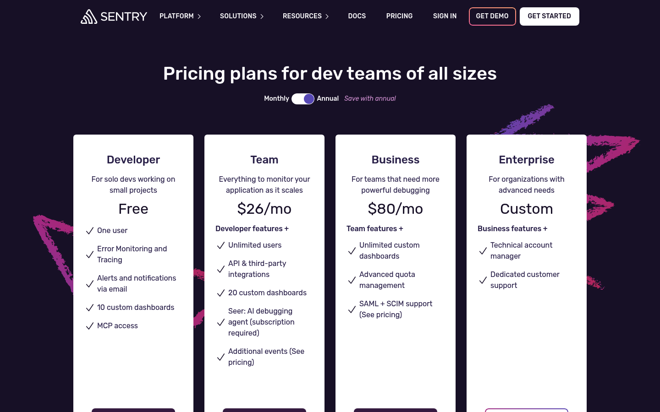Select the Monthly billing label

(276, 98)
